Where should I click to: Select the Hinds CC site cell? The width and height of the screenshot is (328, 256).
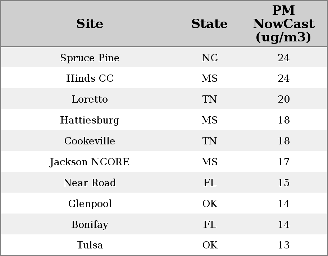pyautogui.click(x=90, y=78)
